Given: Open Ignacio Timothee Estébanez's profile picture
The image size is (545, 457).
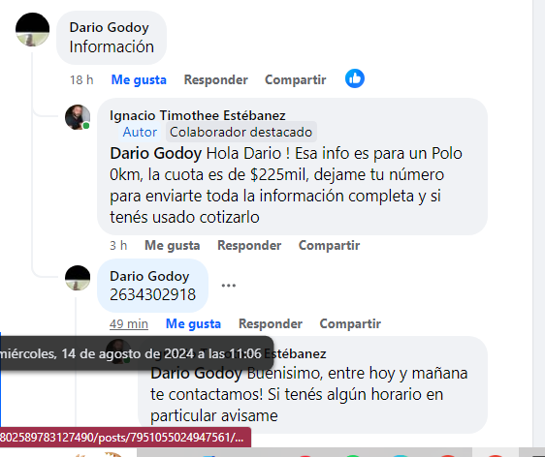Looking at the screenshot, I should pyautogui.click(x=78, y=117).
